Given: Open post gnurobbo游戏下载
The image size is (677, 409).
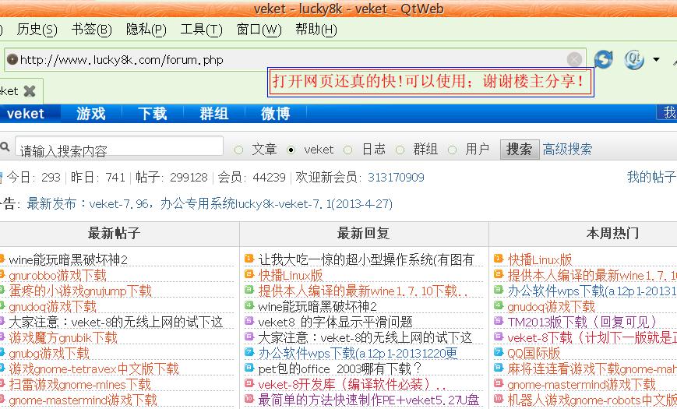Looking at the screenshot, I should pyautogui.click(x=58, y=276).
